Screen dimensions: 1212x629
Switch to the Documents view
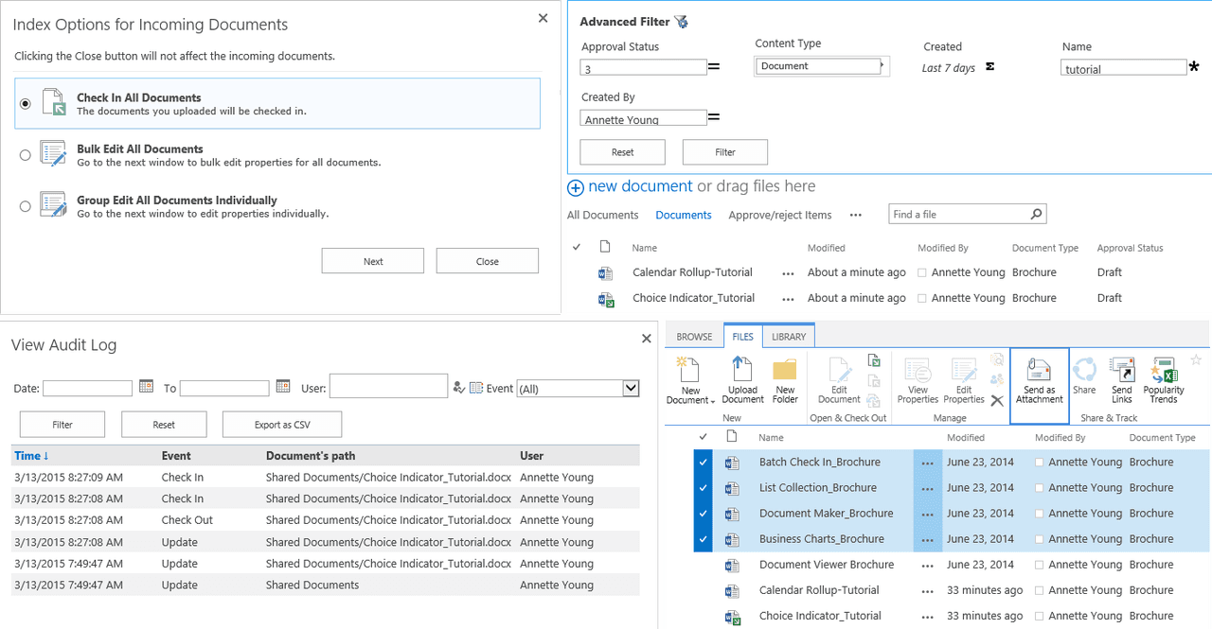[x=684, y=216]
